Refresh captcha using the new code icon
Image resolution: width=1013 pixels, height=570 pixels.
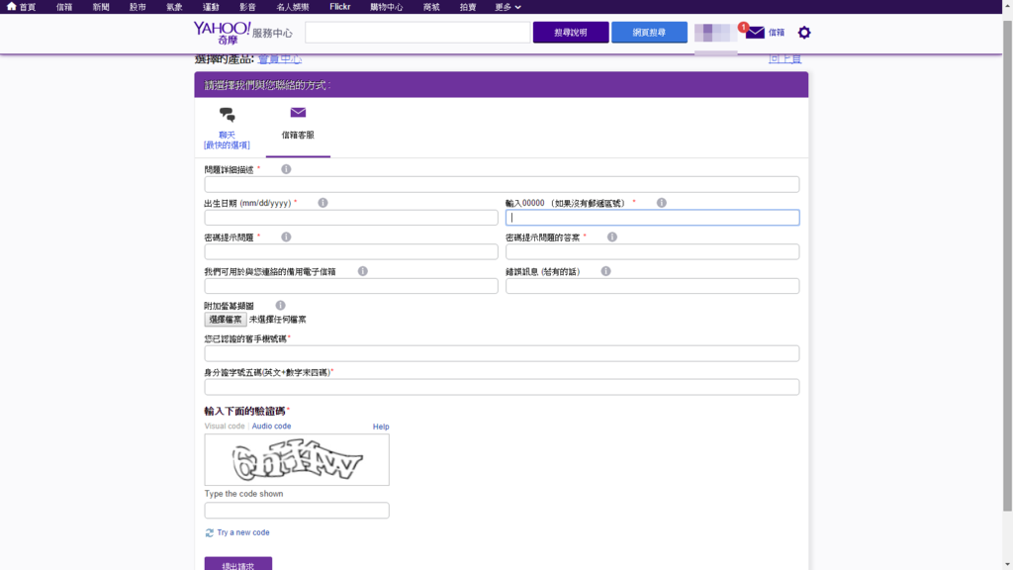click(209, 531)
